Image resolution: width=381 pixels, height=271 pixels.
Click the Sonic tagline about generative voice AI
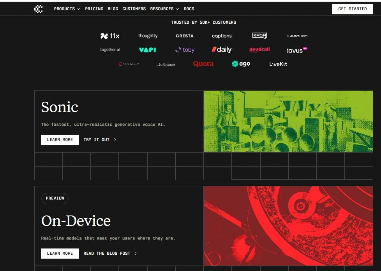pos(103,125)
